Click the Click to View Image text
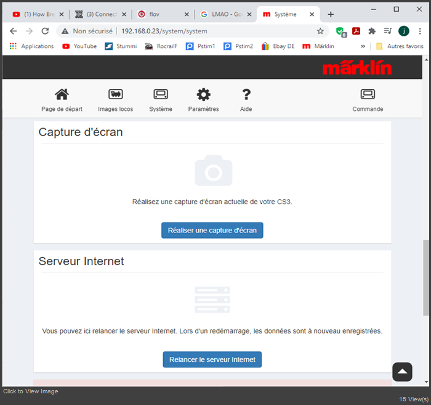The image size is (431, 405). tap(31, 391)
